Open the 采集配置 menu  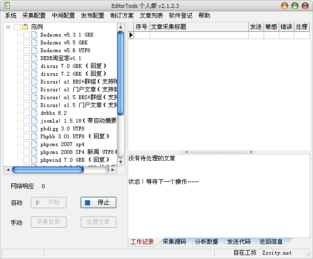34,15
